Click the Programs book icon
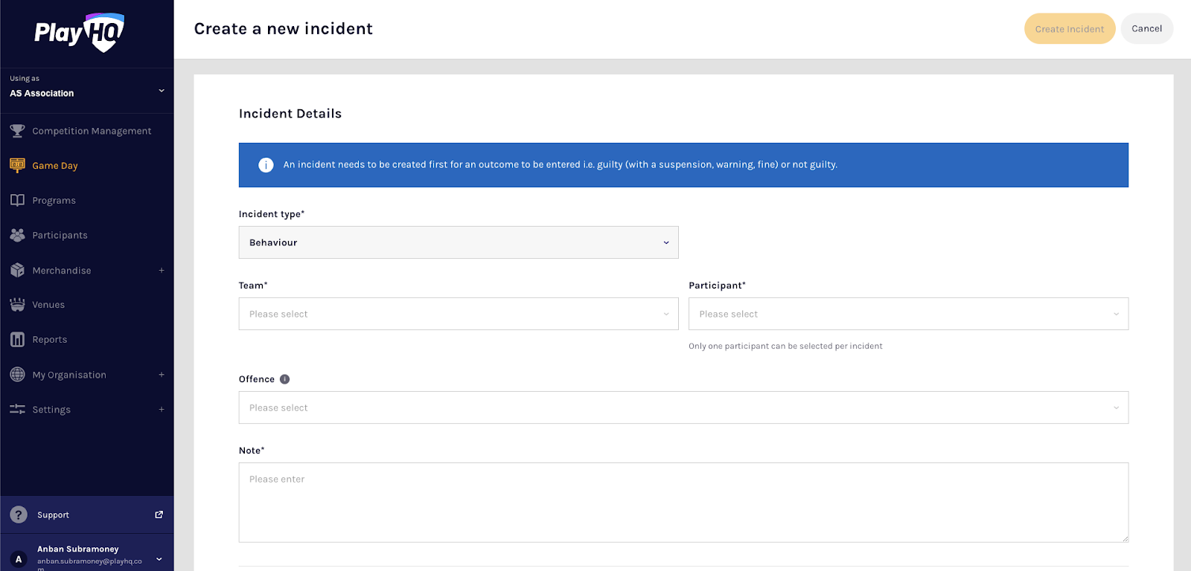 17,200
